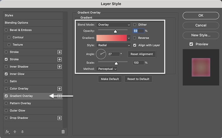This screenshot has height=138, width=222.
Task: Click the Opacity percentage input field
Action: [x=139, y=31]
